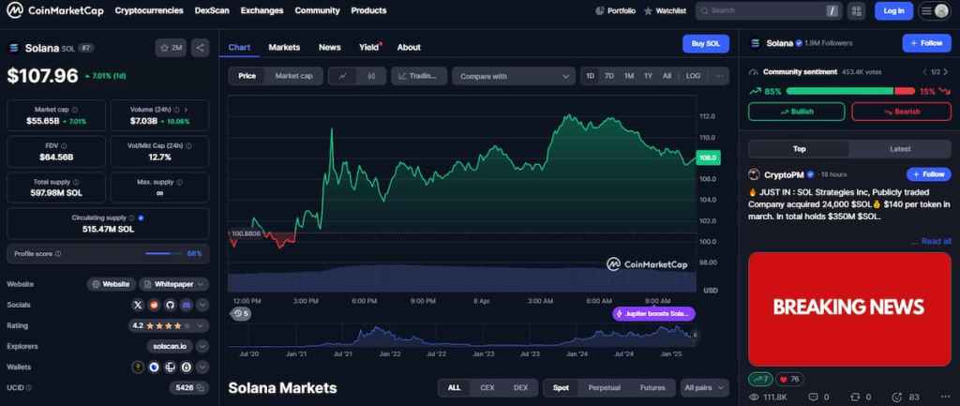Follow the CryptoPM account

(929, 174)
